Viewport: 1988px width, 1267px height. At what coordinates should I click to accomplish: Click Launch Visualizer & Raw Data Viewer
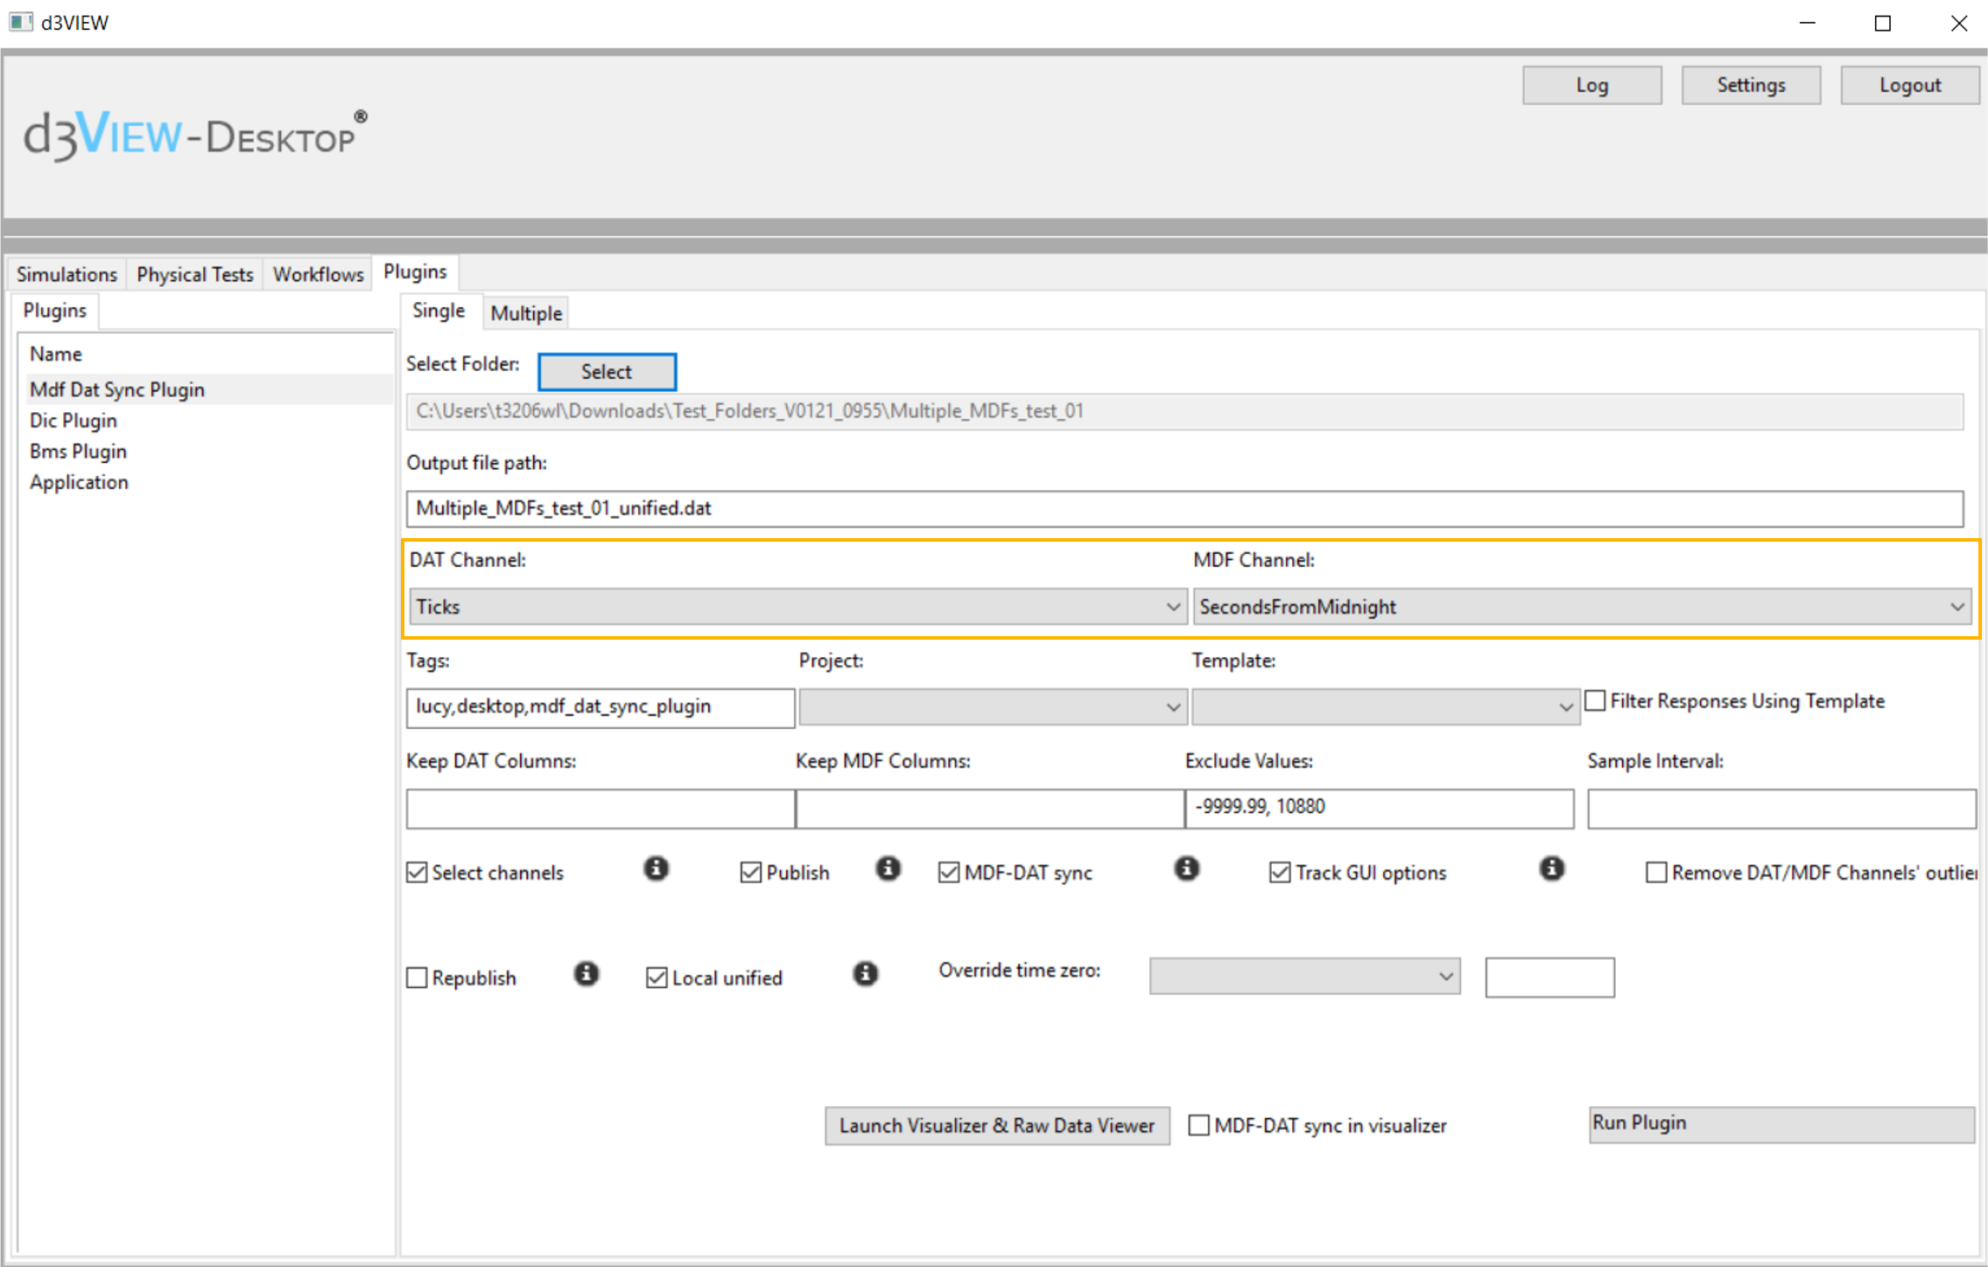[x=997, y=1125]
